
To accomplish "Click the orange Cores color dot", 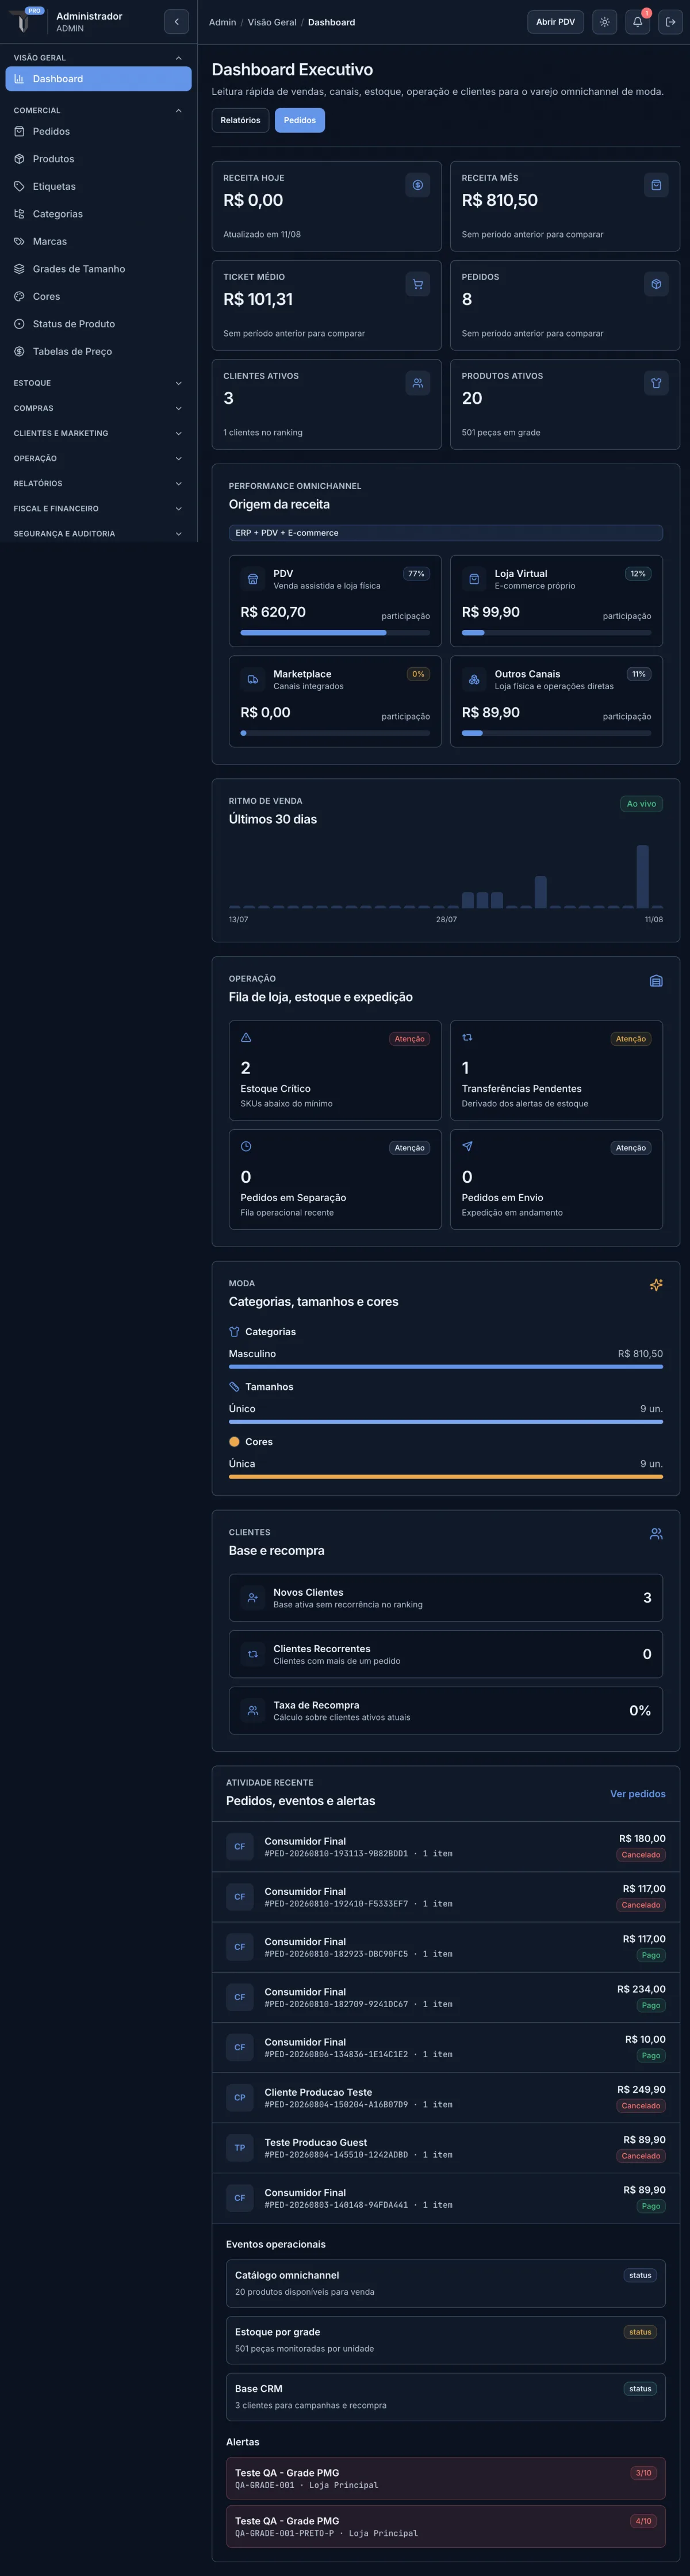I will 234,1442.
